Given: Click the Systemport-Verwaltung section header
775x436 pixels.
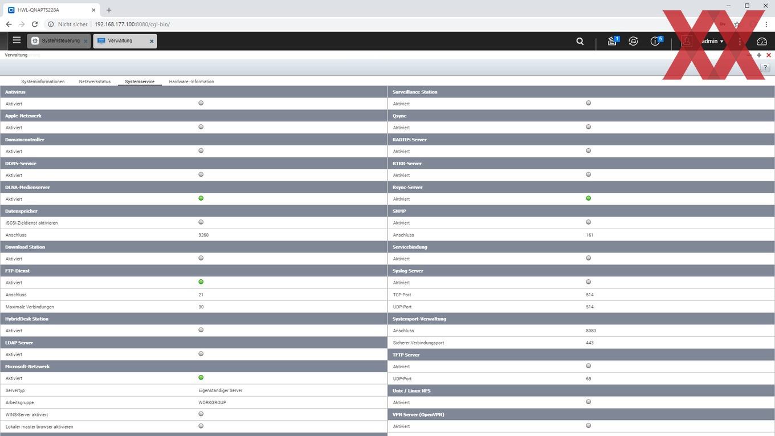Looking at the screenshot, I should [x=581, y=319].
